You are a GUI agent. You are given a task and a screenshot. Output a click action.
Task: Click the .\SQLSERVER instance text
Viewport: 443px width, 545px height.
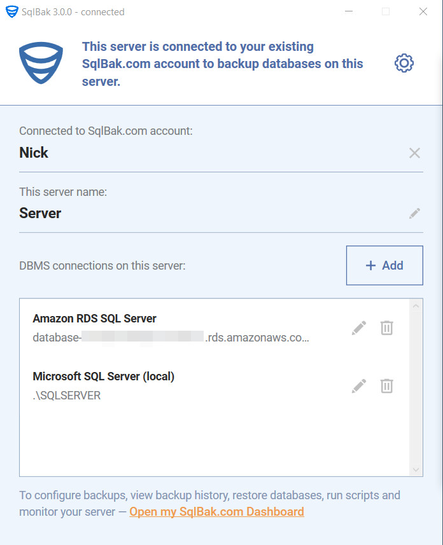click(66, 396)
